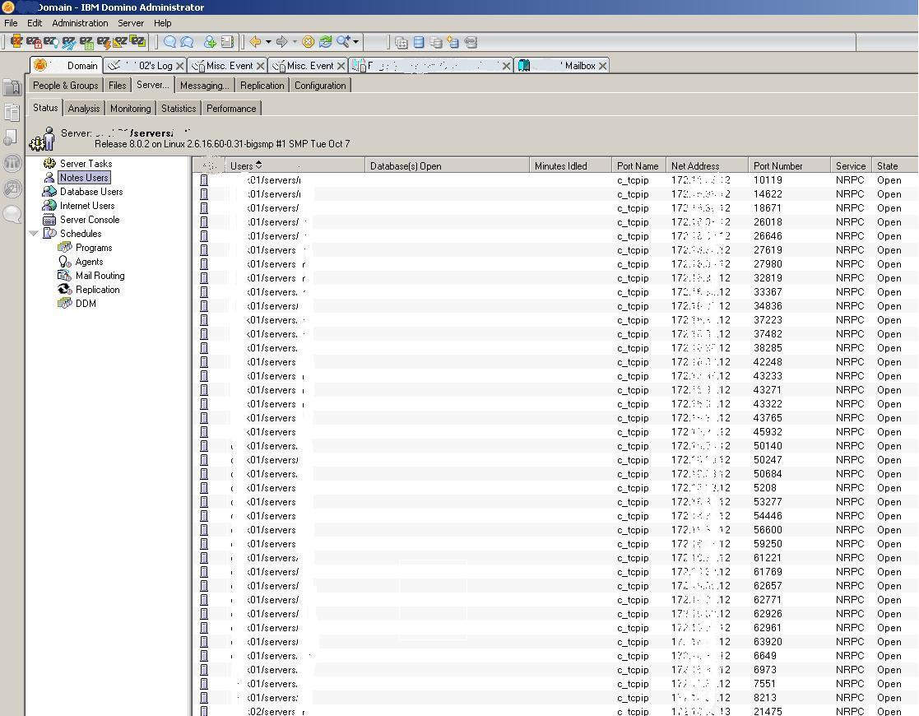Switch to the Monitoring sub-tab
The image size is (919, 716).
(130, 109)
